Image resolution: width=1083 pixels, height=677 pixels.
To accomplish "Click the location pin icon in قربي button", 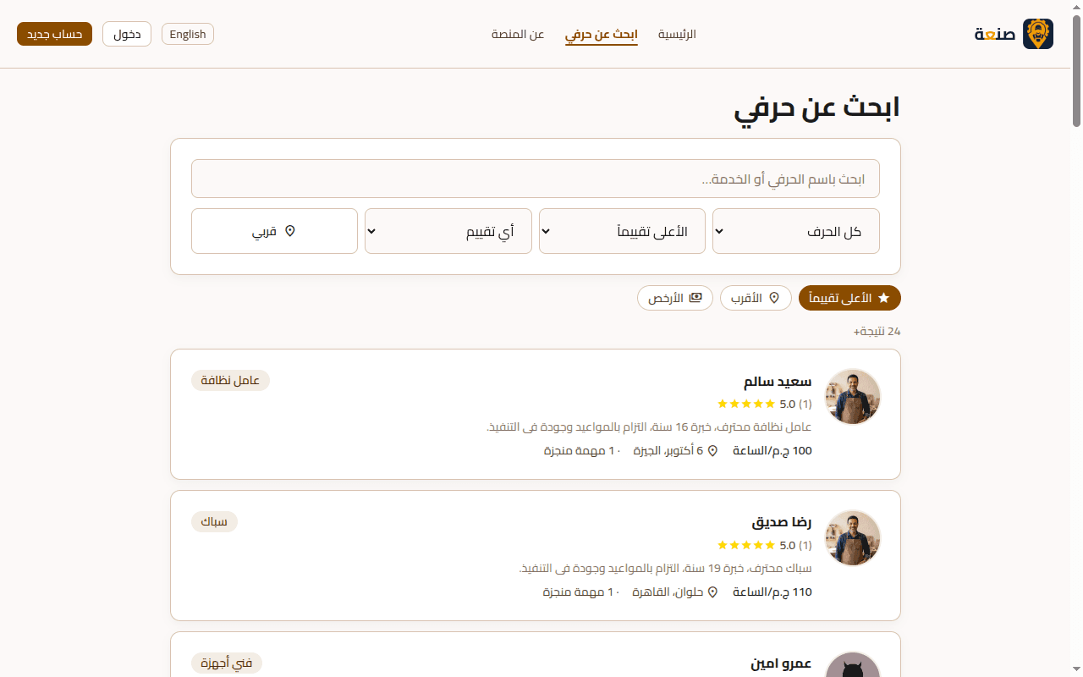I will point(290,231).
